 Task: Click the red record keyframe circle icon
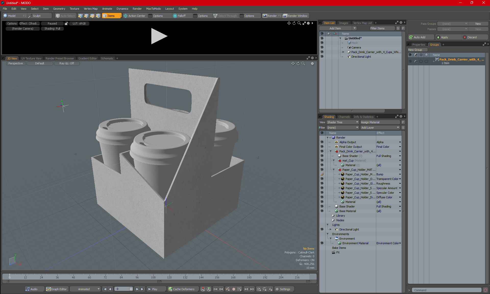pyautogui.click(x=234, y=289)
